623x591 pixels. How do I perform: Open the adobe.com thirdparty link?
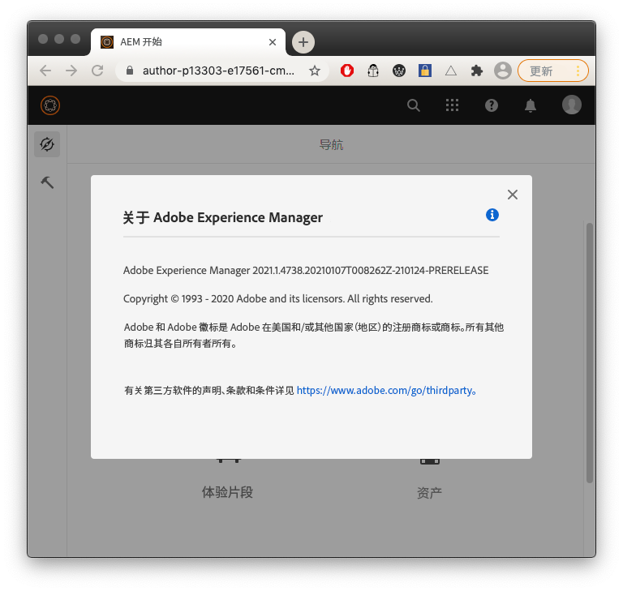click(x=385, y=391)
